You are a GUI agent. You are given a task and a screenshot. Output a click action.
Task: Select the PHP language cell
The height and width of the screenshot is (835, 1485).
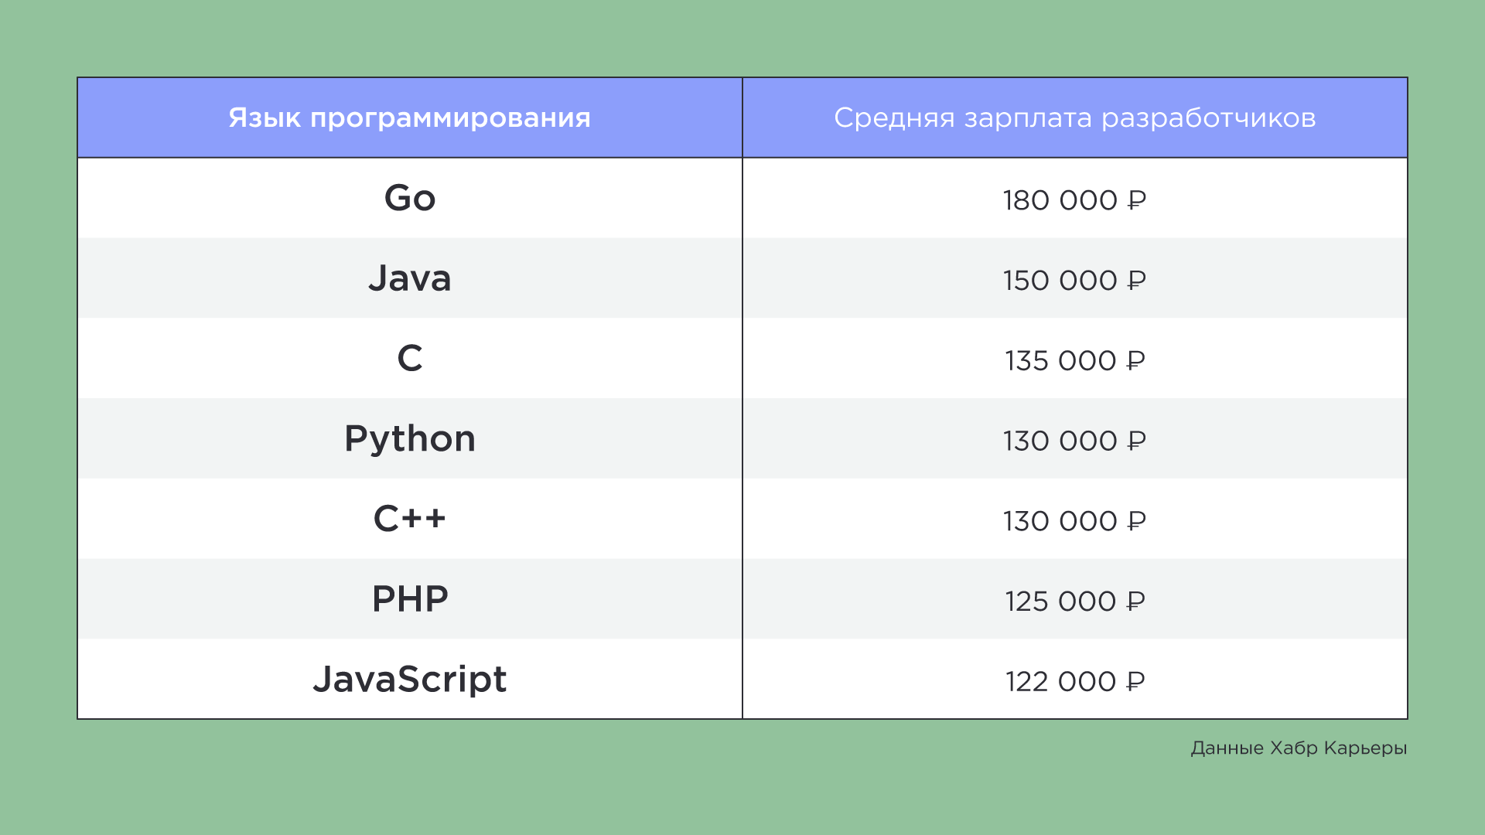409,599
